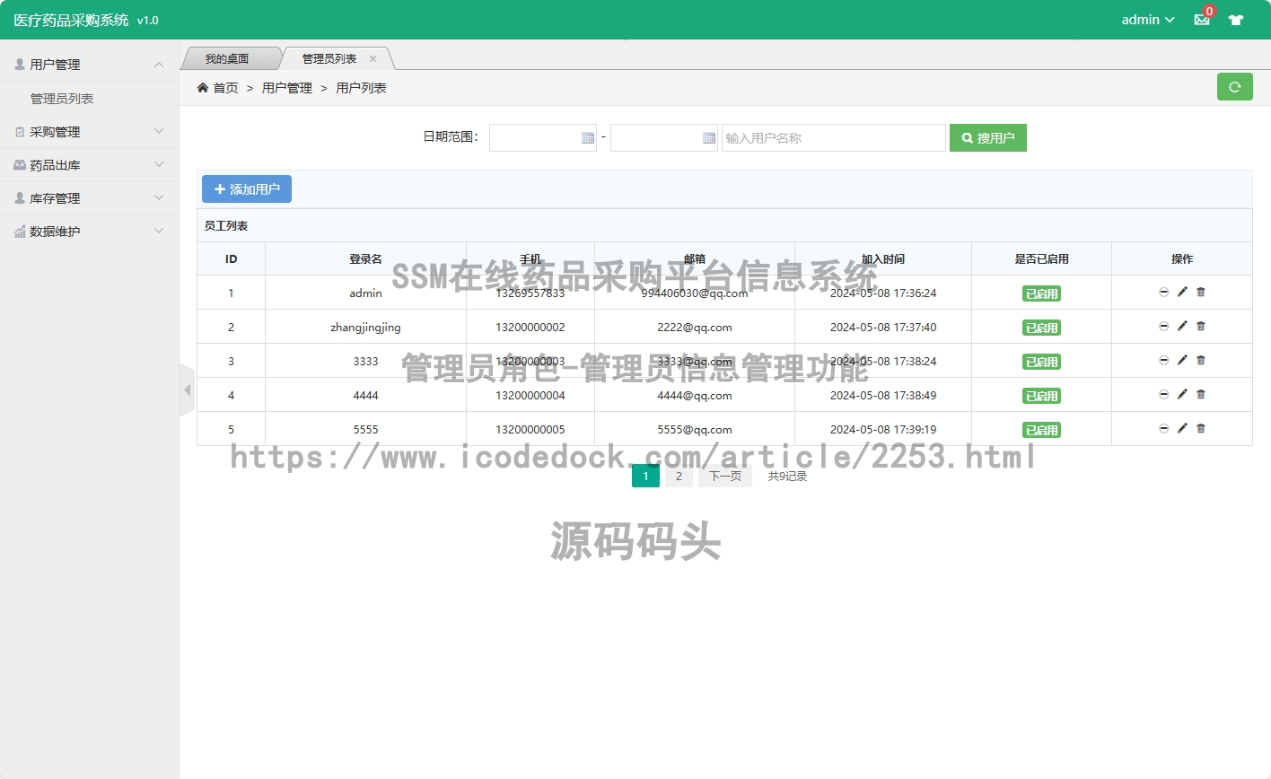This screenshot has height=779, width=1271.
Task: Click the 医疗药品采购系统 title
Action: tap(71, 20)
